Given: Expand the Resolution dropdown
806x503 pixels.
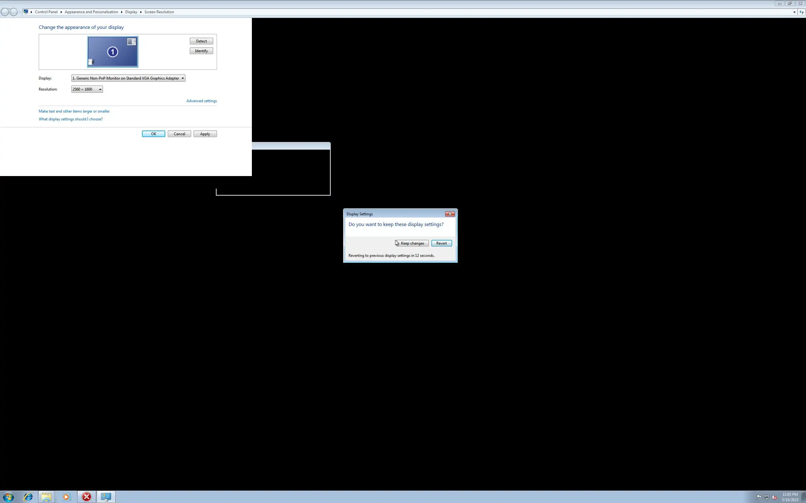Looking at the screenshot, I should tap(87, 89).
